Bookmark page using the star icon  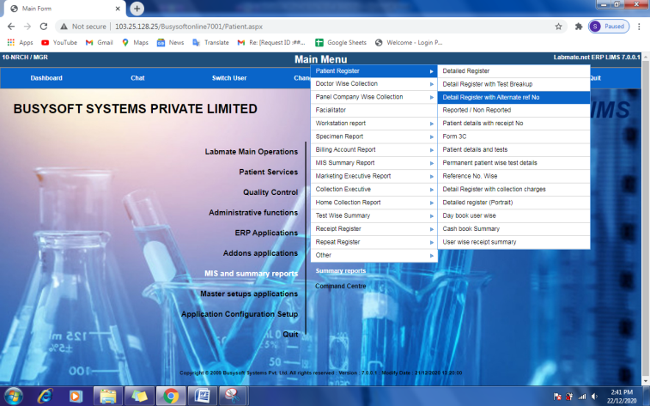click(558, 27)
